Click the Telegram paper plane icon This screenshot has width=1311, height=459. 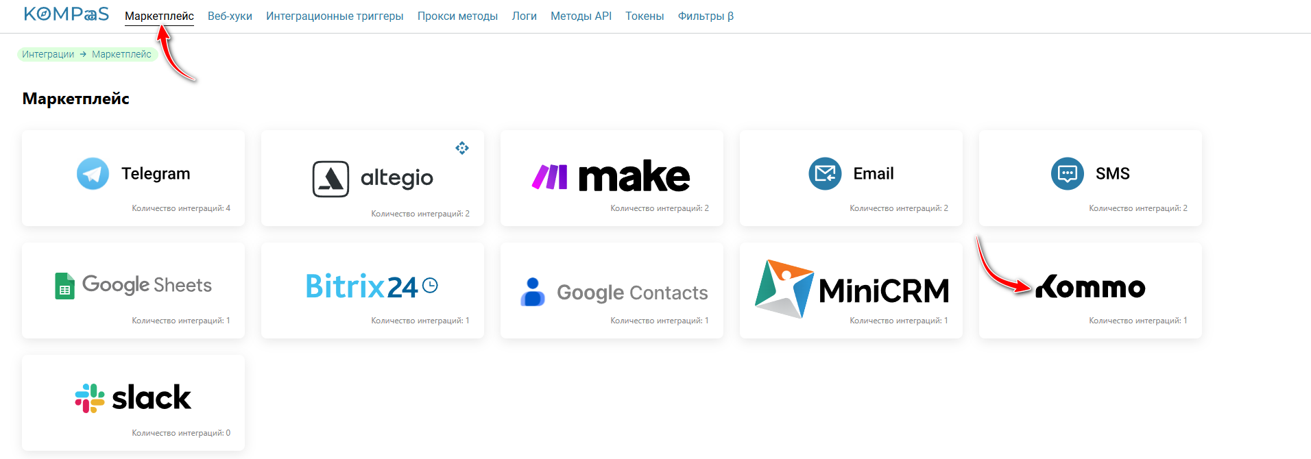(x=93, y=173)
